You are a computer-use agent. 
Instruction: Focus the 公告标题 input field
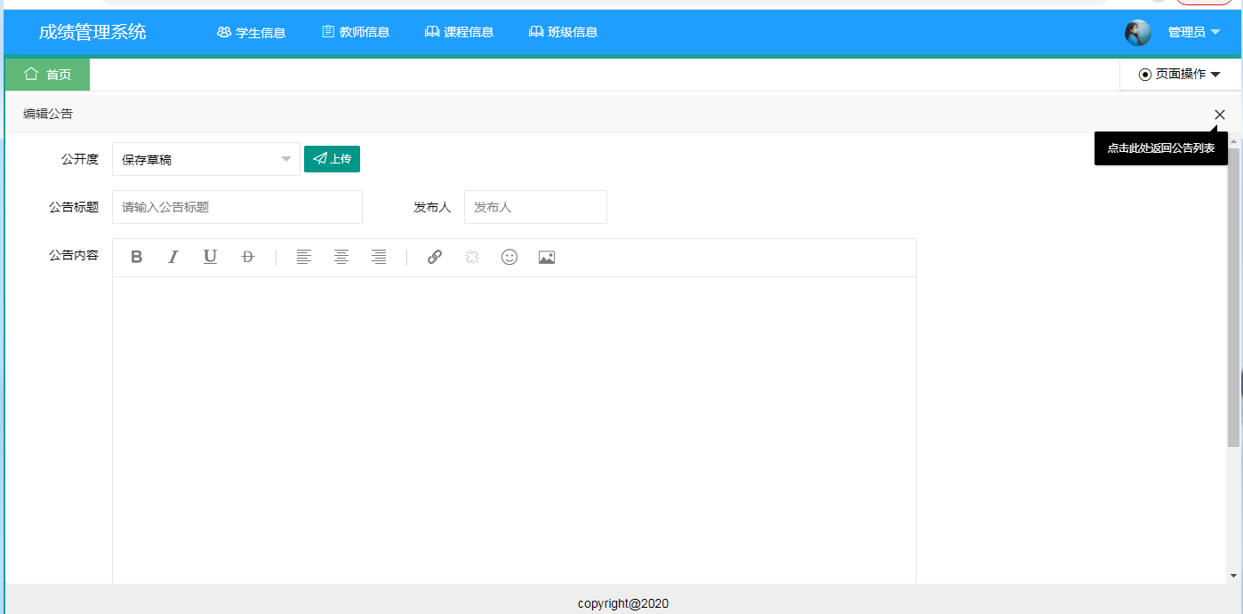(x=237, y=207)
